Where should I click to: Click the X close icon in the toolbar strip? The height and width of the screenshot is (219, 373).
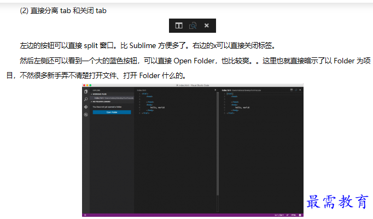click(x=207, y=26)
